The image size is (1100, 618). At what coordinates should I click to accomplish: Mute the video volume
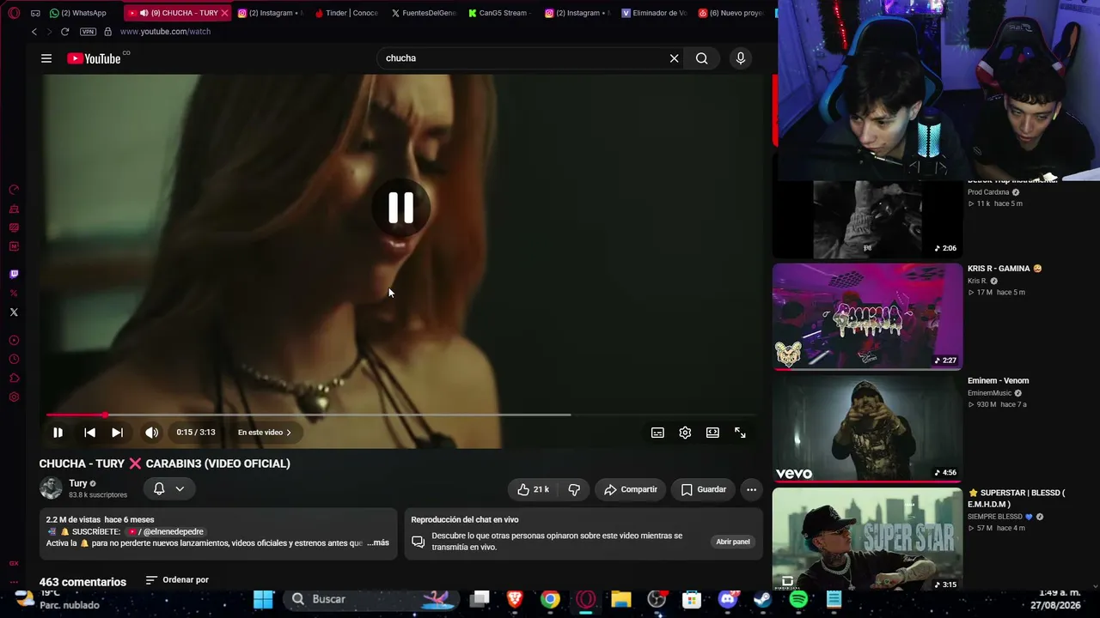(x=151, y=433)
